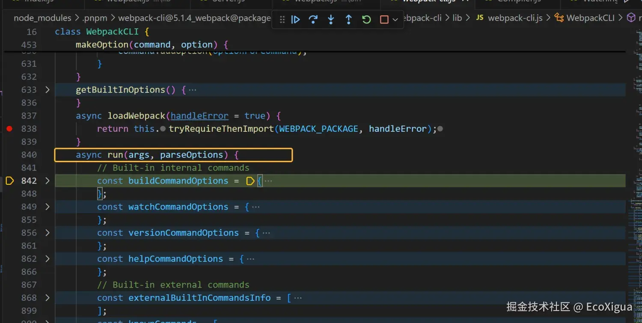Image resolution: width=642 pixels, height=323 pixels.
Task: Click the Continue debug button
Action: pyautogui.click(x=295, y=20)
